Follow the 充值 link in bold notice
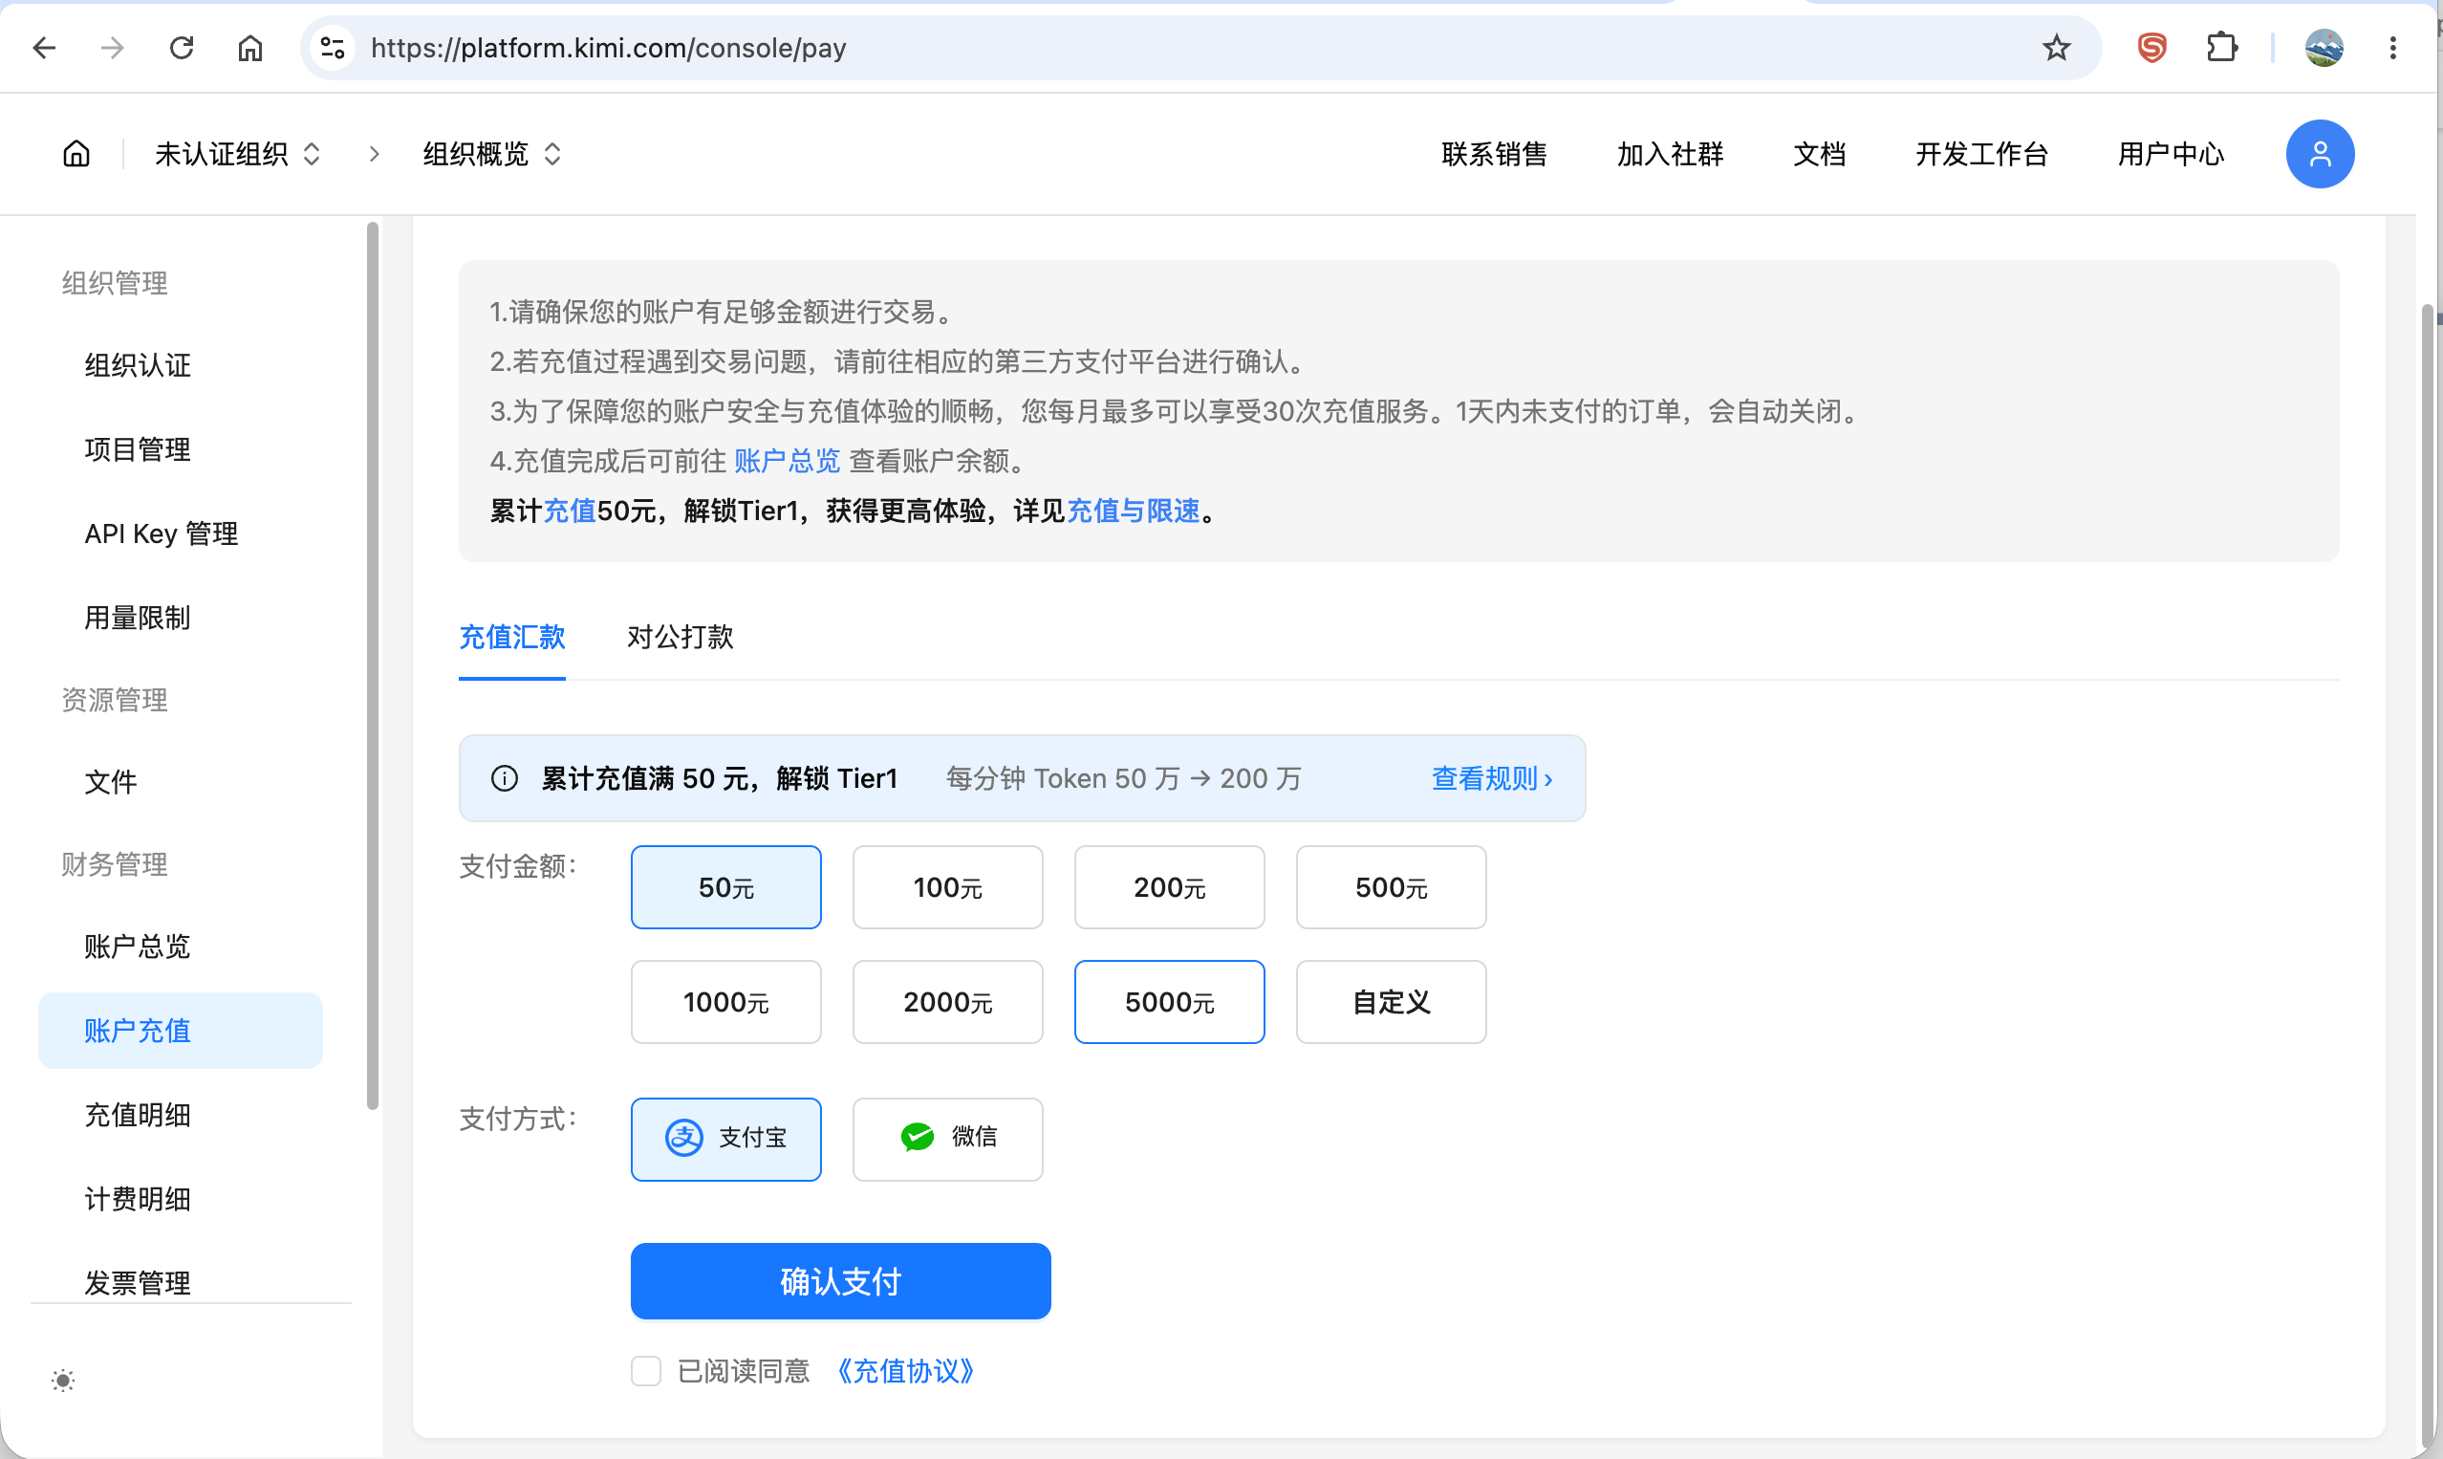The width and height of the screenshot is (2443, 1459). coord(570,512)
